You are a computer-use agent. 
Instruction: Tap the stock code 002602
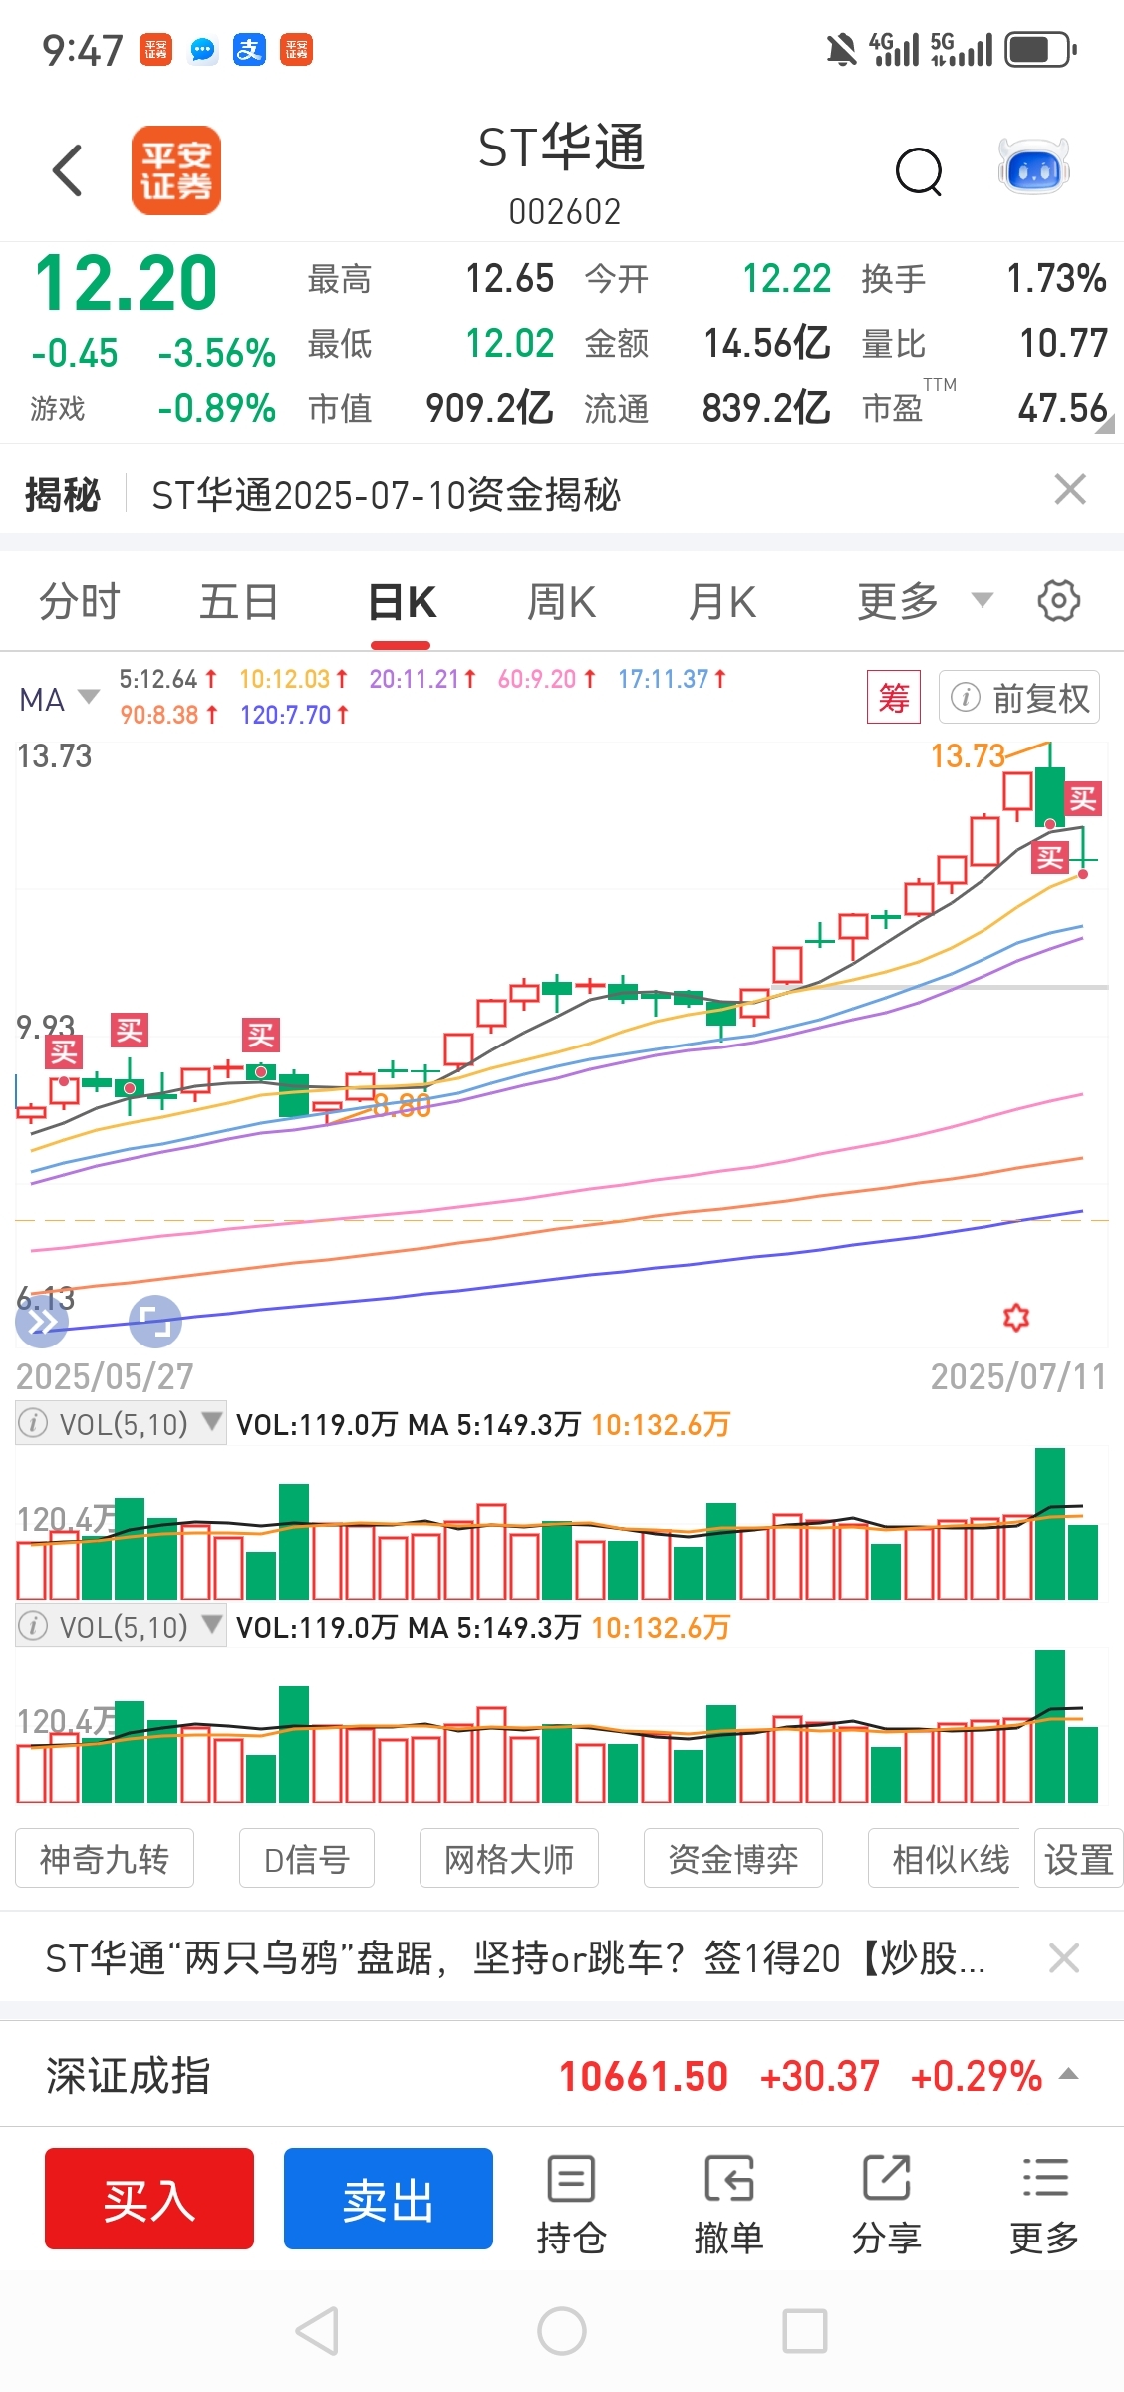click(564, 211)
